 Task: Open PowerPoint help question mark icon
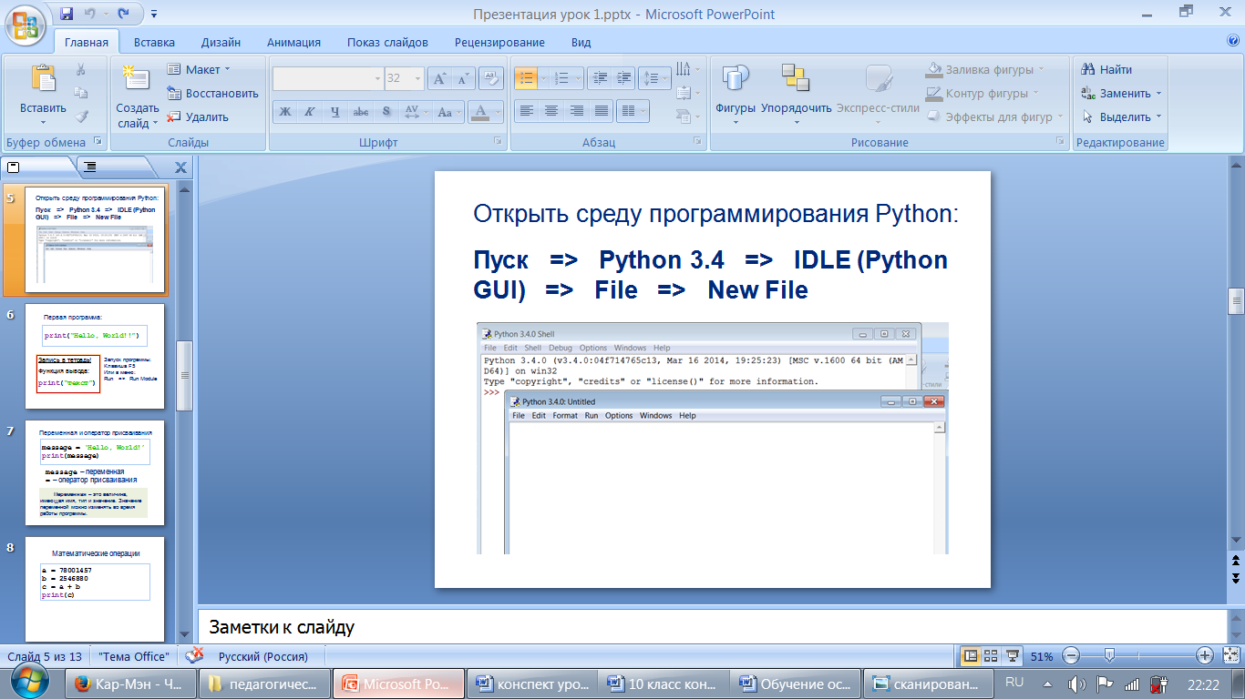pos(1233,41)
